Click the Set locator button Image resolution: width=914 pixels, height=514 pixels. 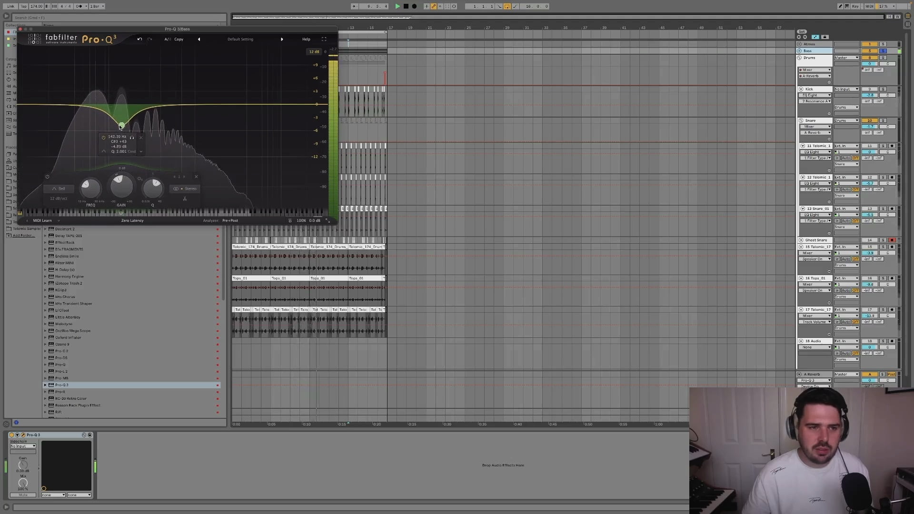point(802,32)
